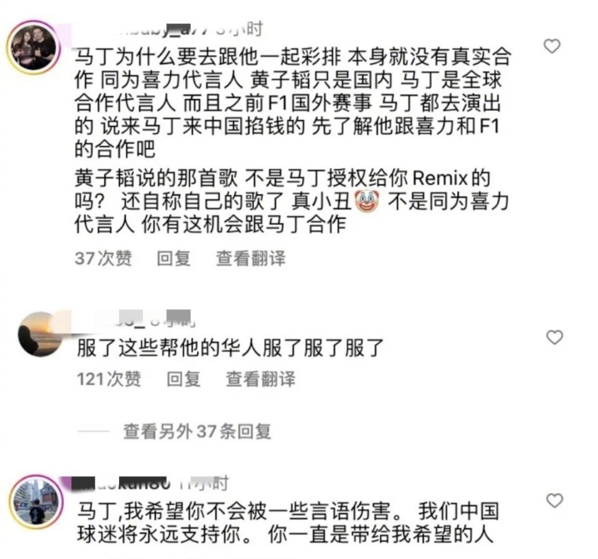This screenshot has width=598, height=559.
Task: Select the comment text mentioning Remix
Action: (x=292, y=201)
